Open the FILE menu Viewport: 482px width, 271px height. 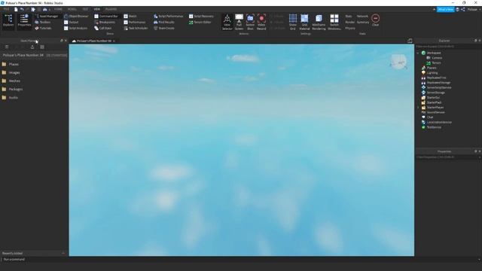coord(6,9)
